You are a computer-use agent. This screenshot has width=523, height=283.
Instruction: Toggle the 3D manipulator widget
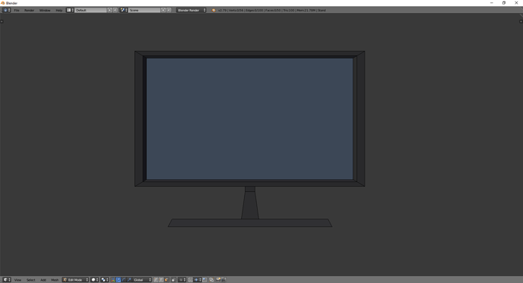[113, 280]
